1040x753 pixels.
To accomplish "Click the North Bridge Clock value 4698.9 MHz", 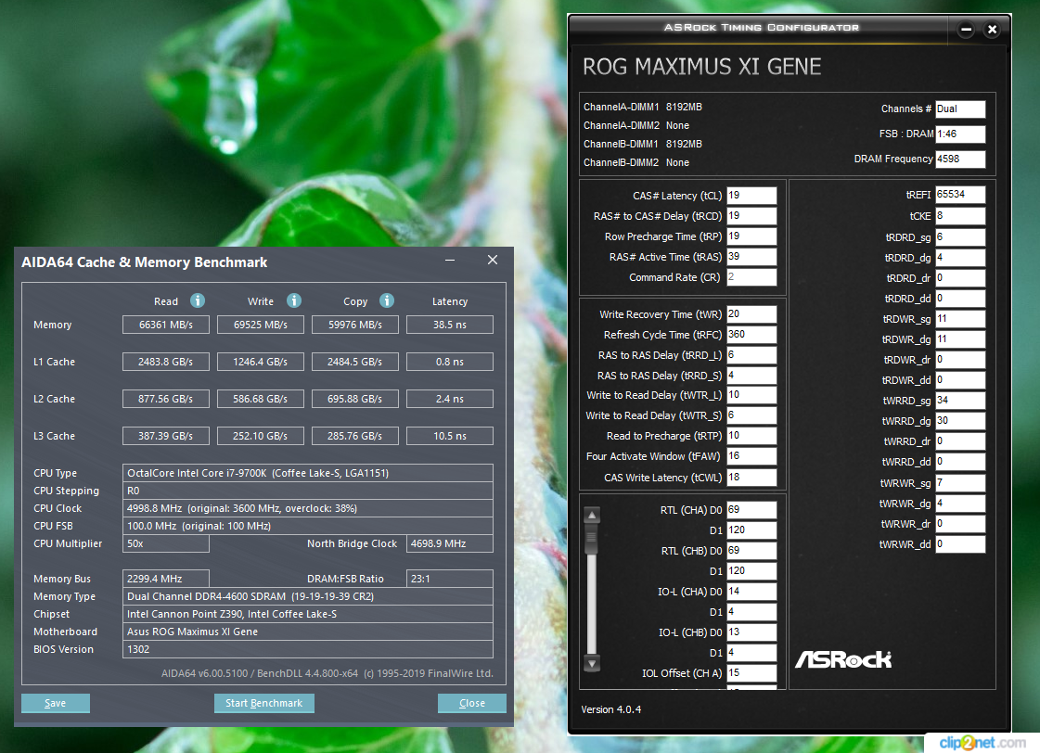I will pos(450,543).
